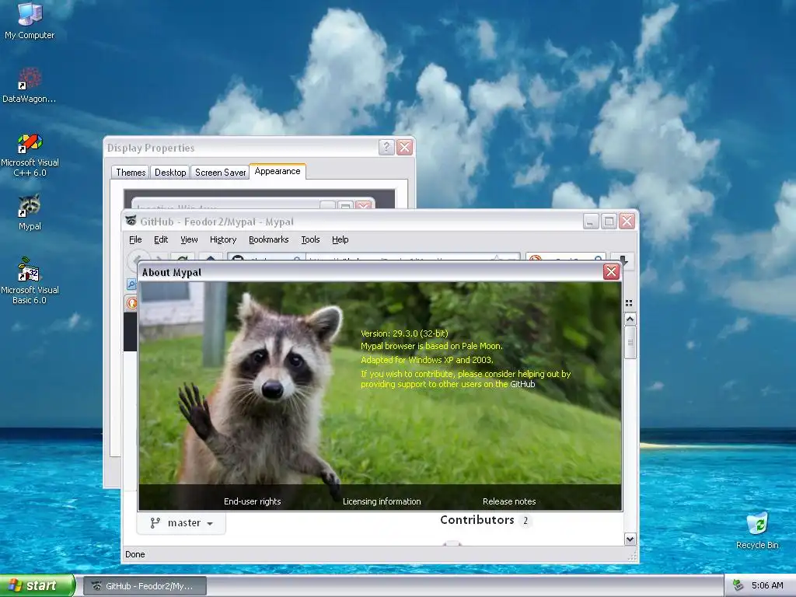Launch Microsoft Visual Basic 6.0 shortcut
The height and width of the screenshot is (597, 796).
pos(30,281)
